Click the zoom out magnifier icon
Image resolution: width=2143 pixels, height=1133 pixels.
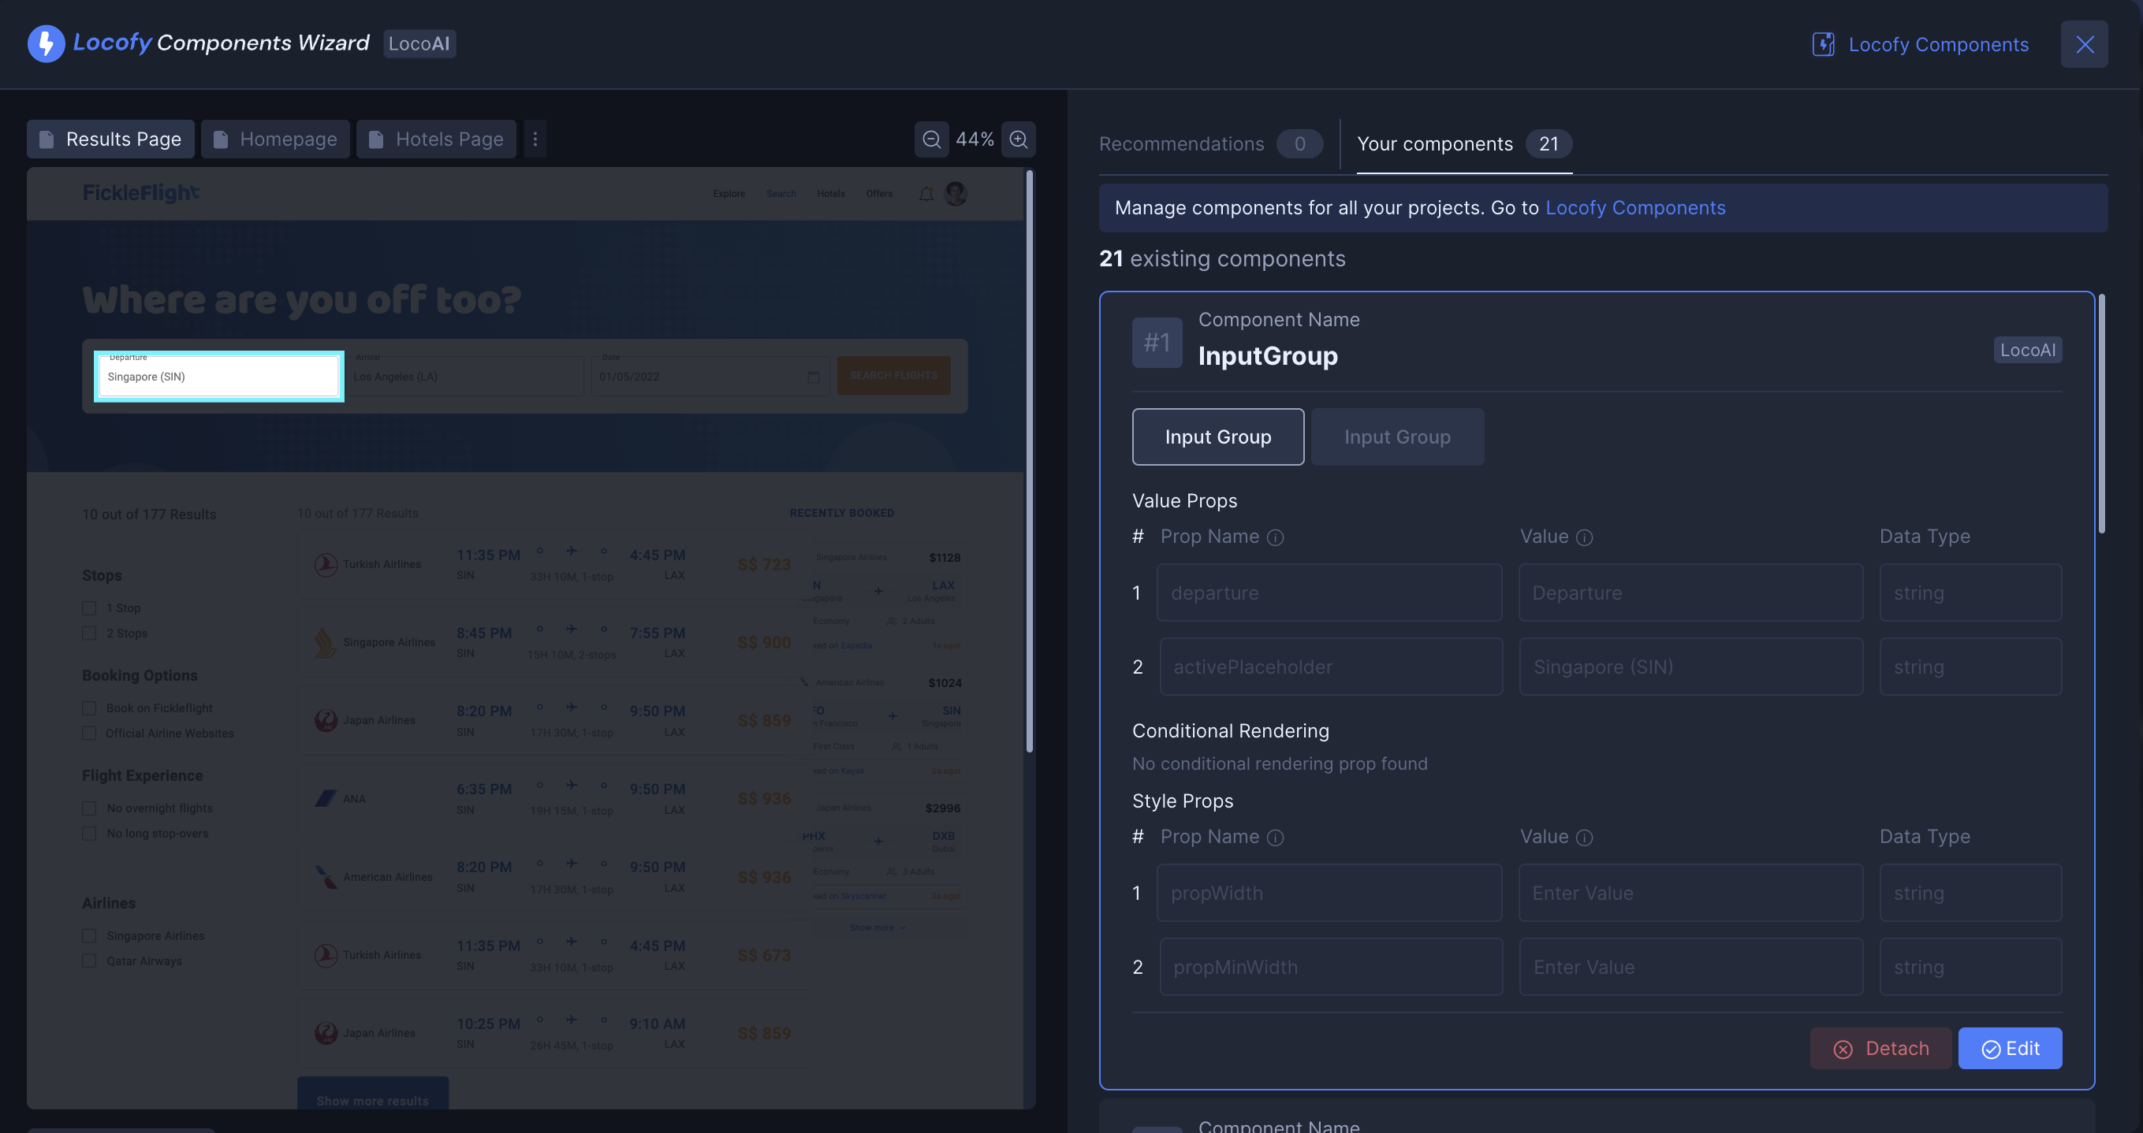pos(932,139)
